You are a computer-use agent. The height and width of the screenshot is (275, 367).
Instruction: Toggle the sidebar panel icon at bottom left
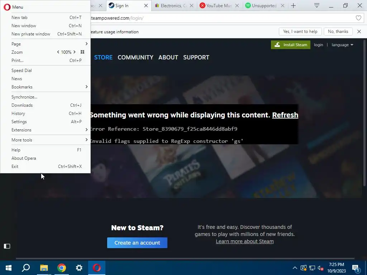click(7, 246)
